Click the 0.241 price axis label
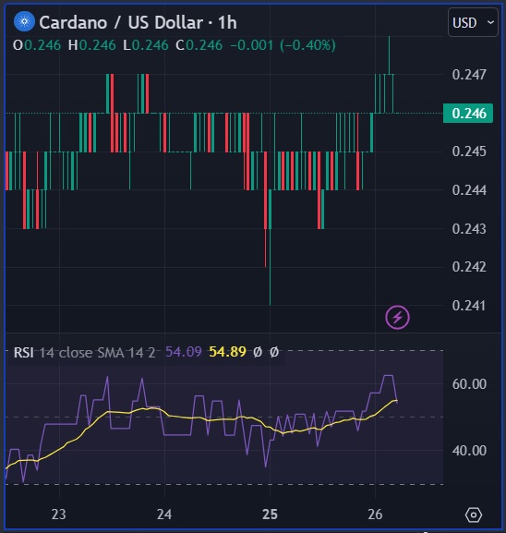The width and height of the screenshot is (506, 533). [x=469, y=306]
